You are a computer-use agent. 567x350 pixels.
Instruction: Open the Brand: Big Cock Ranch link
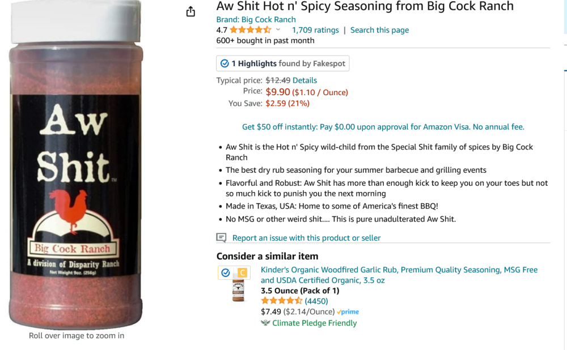point(256,19)
